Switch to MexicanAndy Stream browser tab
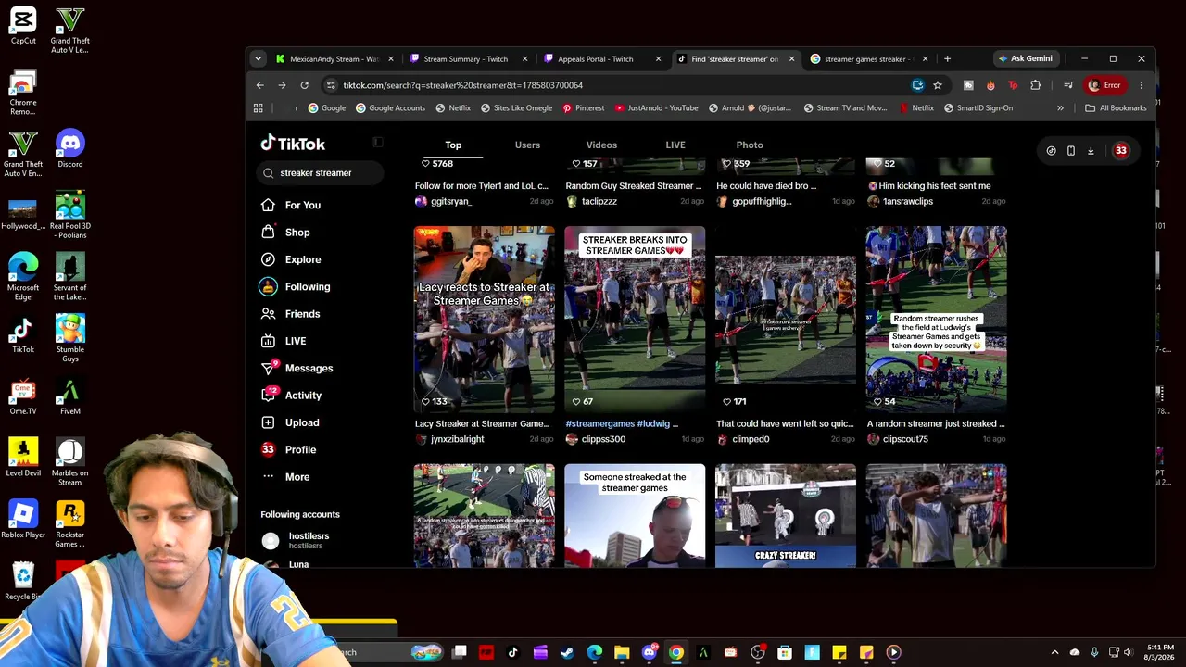The height and width of the screenshot is (667, 1186). pos(334,59)
